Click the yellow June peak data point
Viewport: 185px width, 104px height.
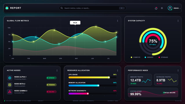point(96,27)
